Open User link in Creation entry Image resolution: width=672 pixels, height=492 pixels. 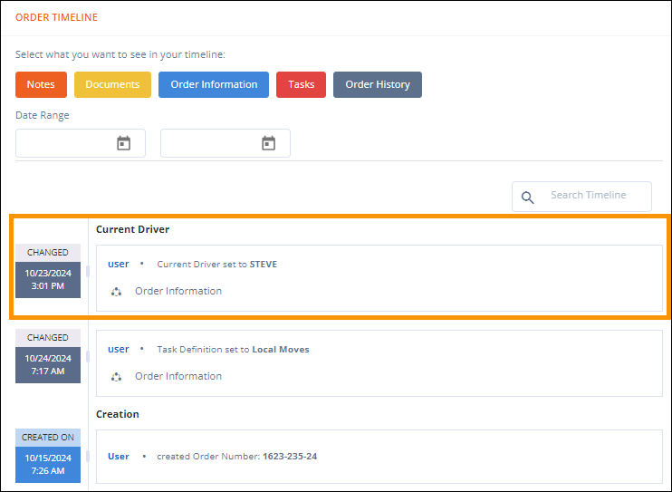point(119,457)
